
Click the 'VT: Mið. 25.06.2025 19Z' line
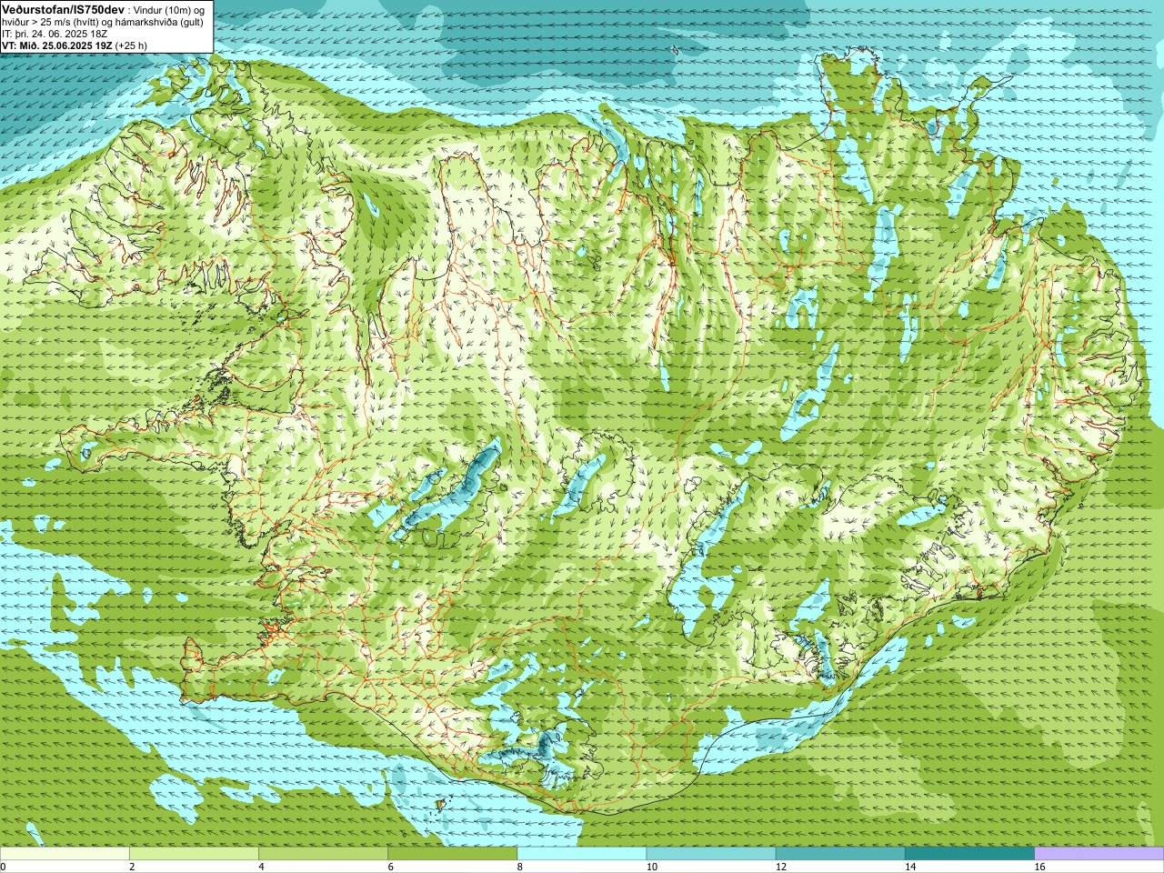pos(56,45)
